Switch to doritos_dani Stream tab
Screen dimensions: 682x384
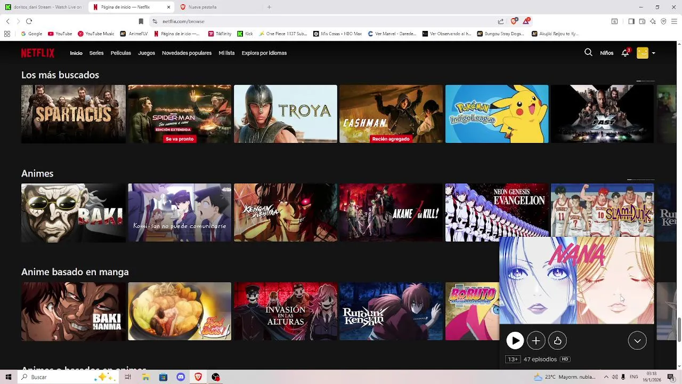coord(44,7)
